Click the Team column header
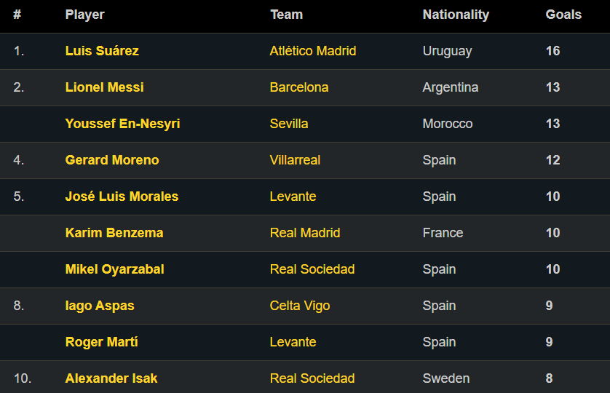Viewport: 610px width, 393px height. [x=286, y=15]
